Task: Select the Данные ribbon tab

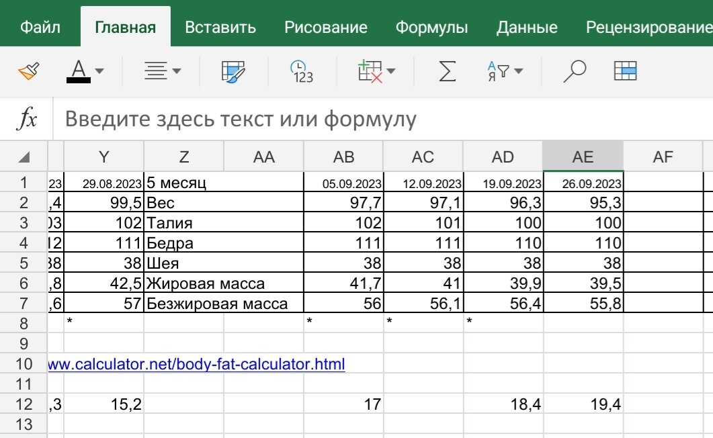Action: pyautogui.click(x=527, y=26)
